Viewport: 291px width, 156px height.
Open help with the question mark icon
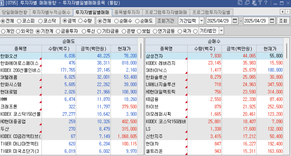click(x=266, y=3)
